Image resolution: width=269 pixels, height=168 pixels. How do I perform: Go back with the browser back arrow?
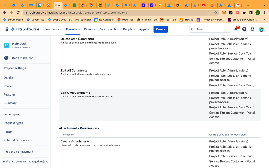5,13
